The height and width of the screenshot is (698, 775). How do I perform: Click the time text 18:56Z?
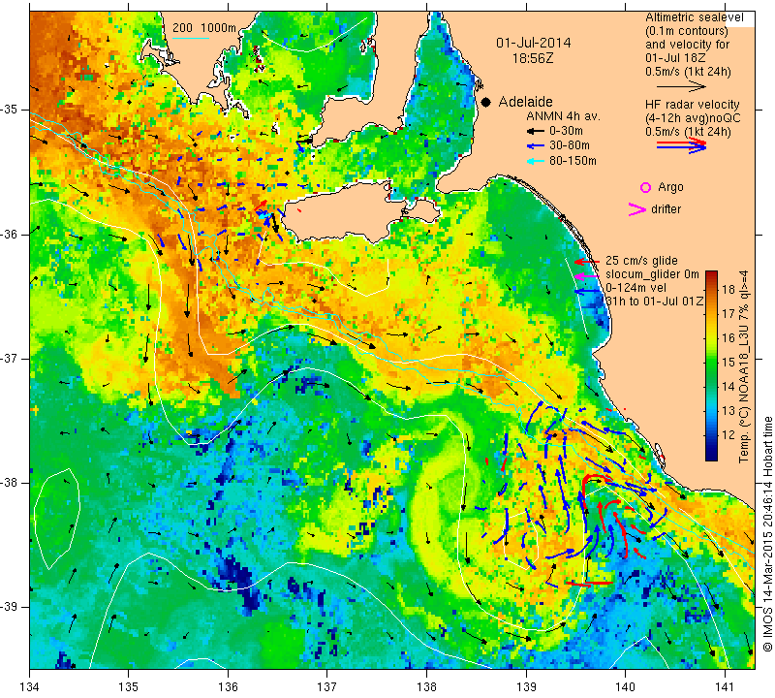(x=533, y=58)
